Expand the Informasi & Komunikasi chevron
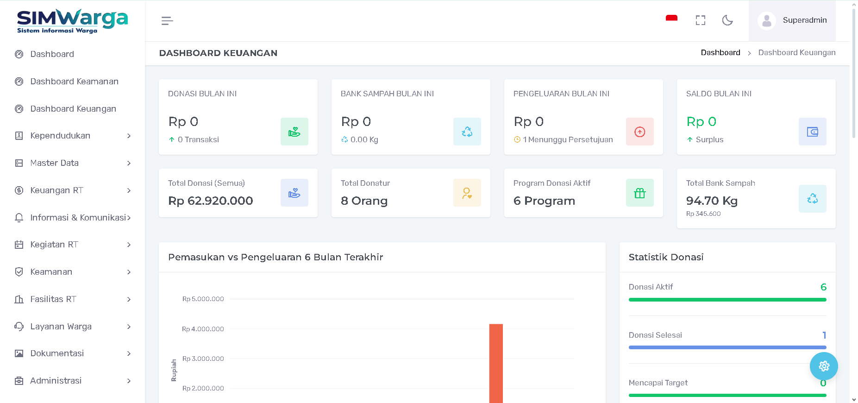The image size is (858, 403). (x=129, y=218)
